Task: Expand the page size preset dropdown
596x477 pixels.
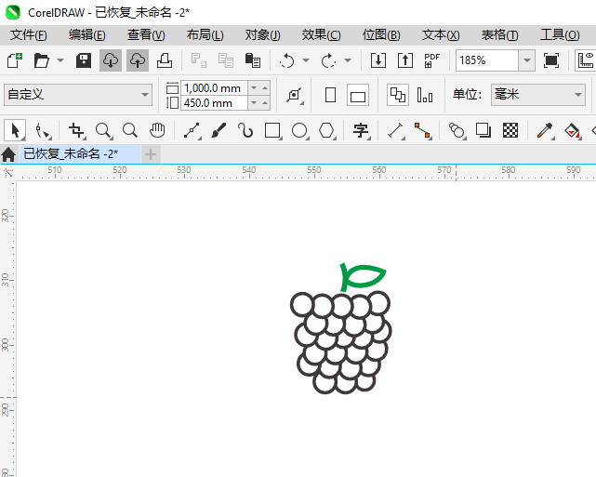Action: (x=145, y=95)
